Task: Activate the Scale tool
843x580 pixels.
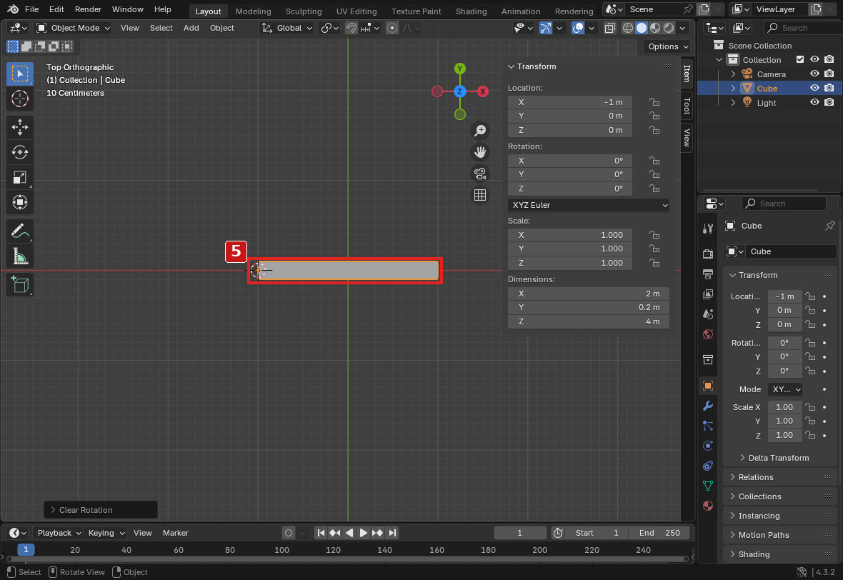Action: (x=20, y=177)
